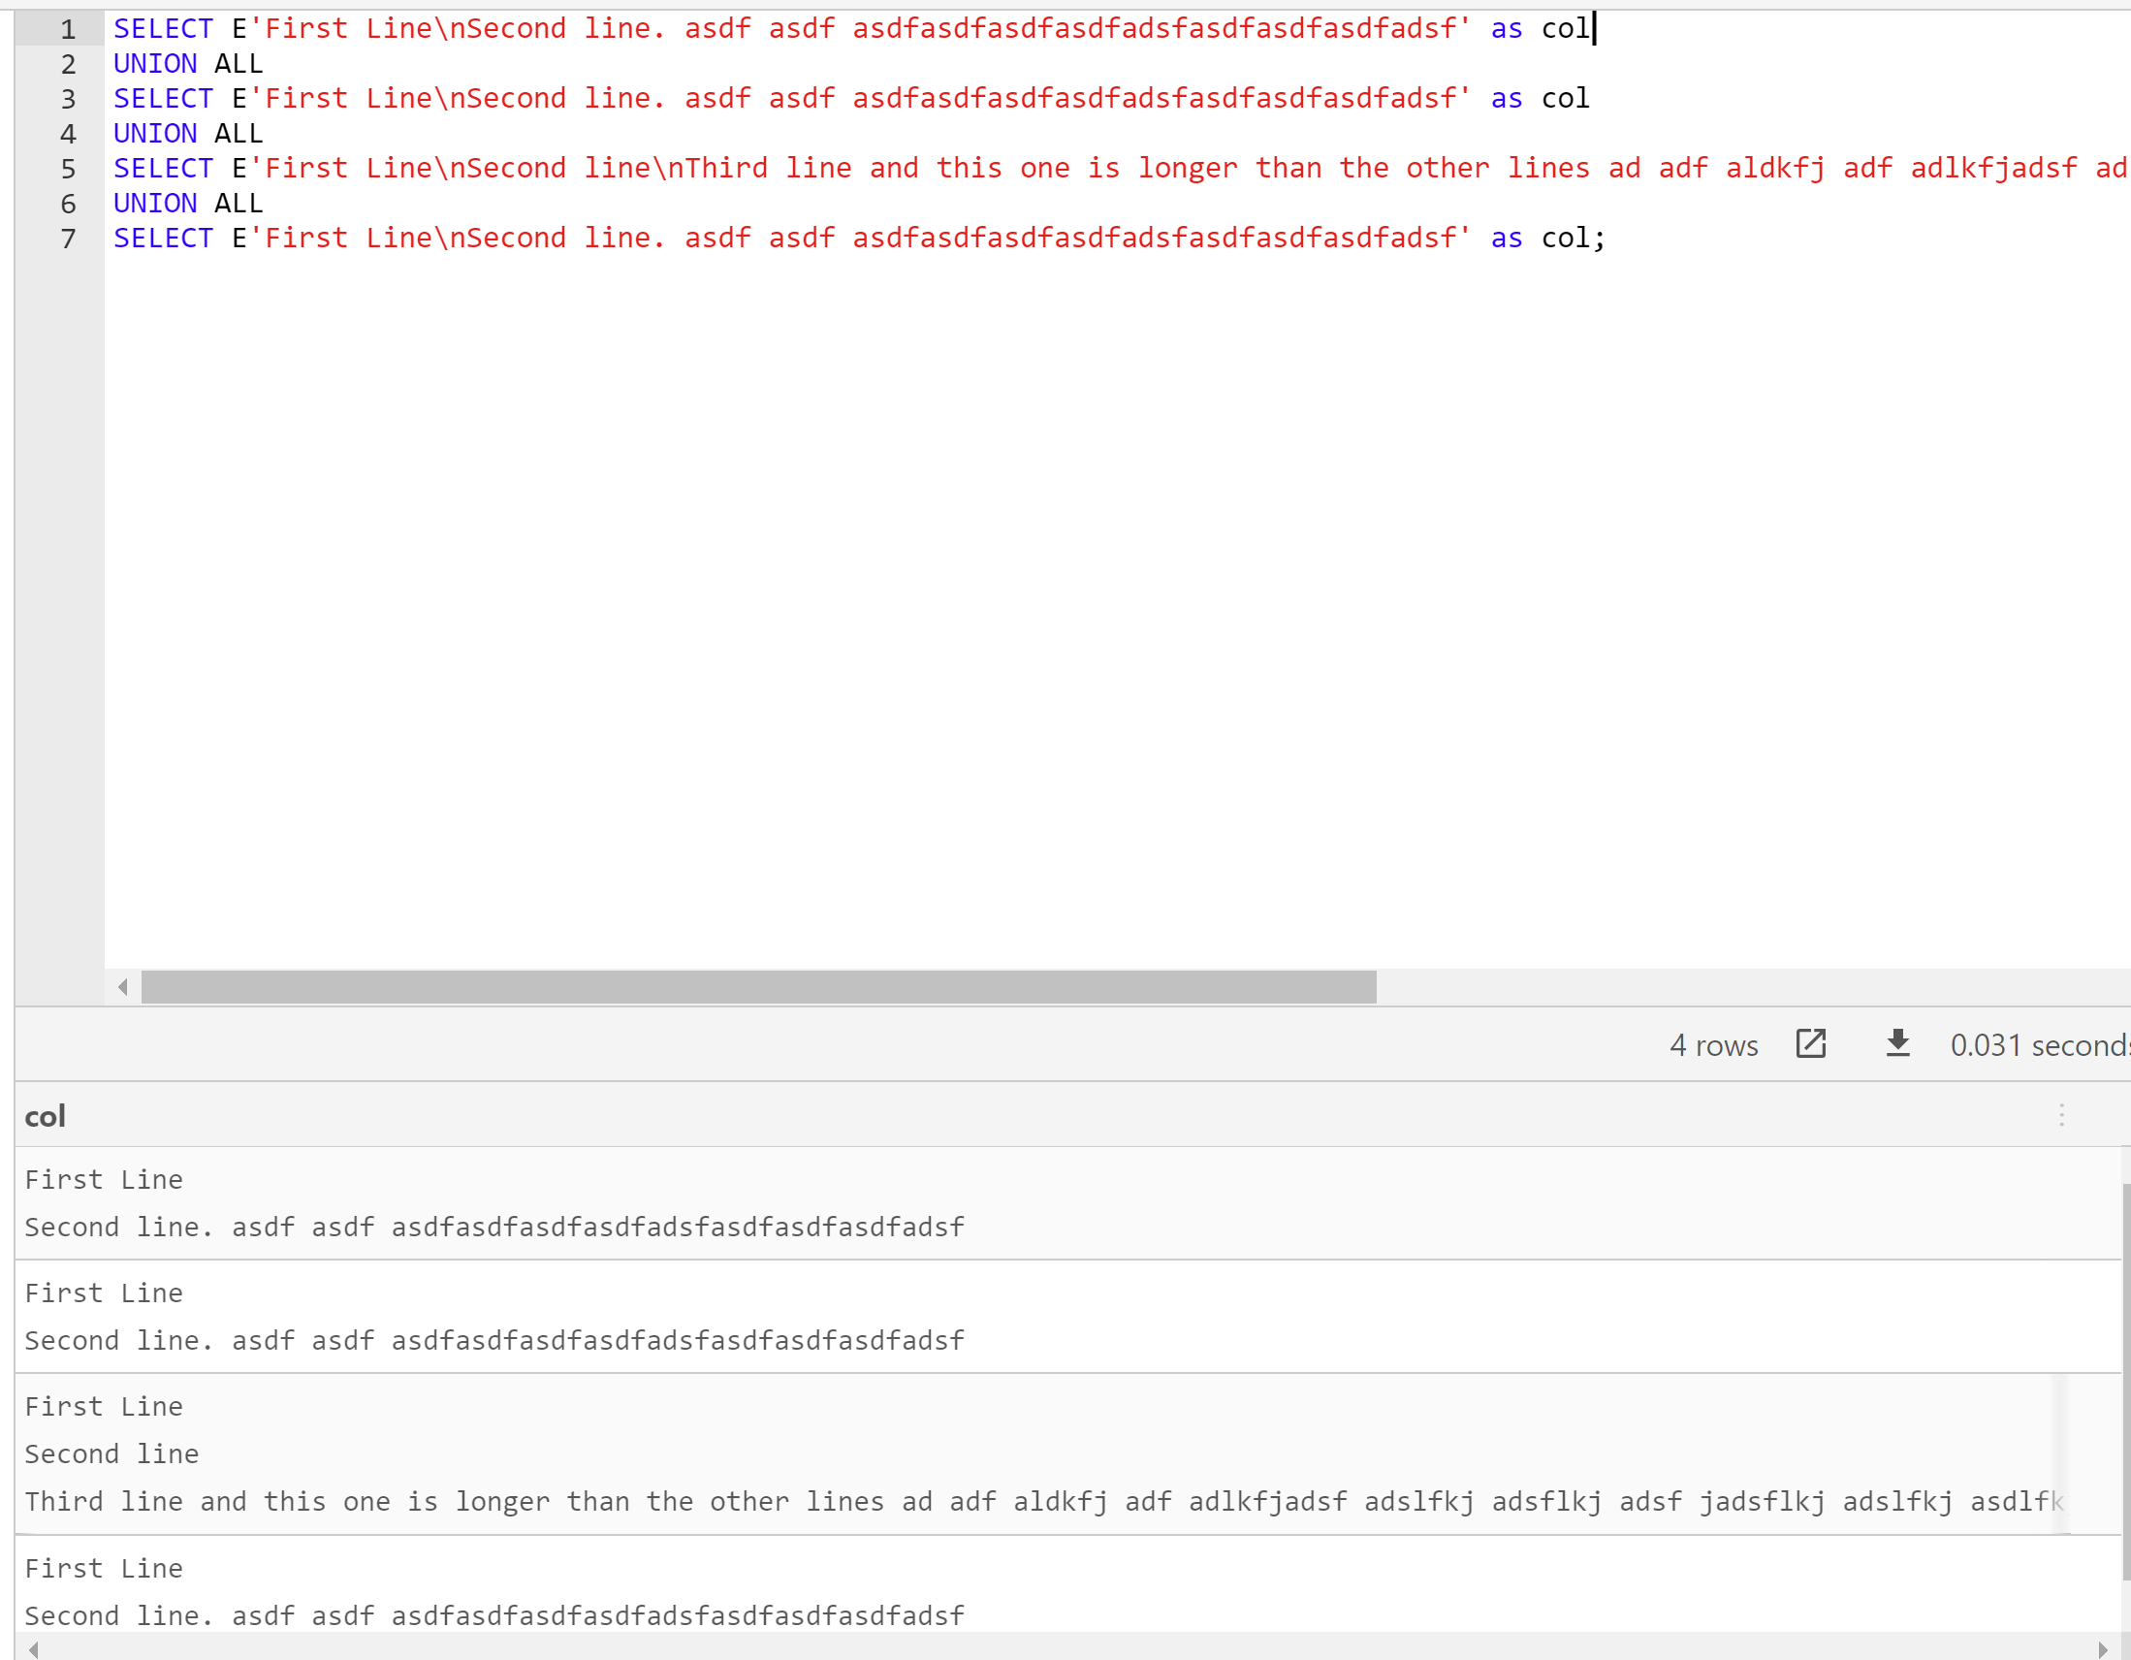Click the last result row beginning First Line
Screen dimensions: 2131x1660
coord(488,1591)
